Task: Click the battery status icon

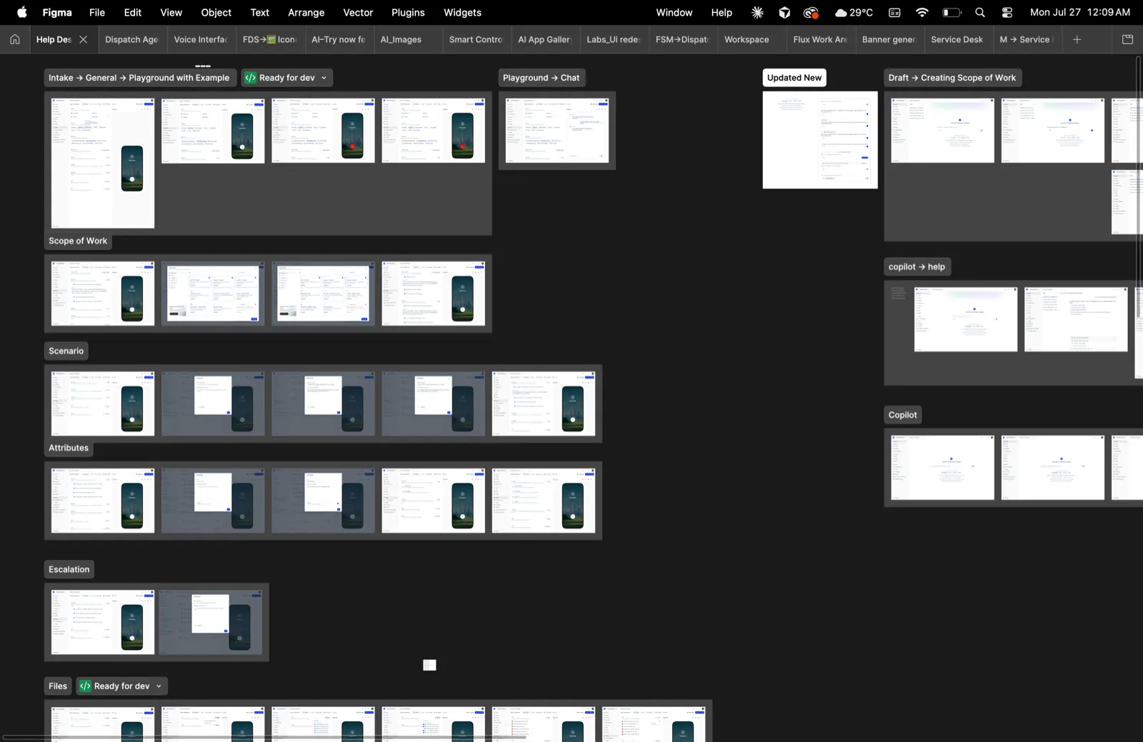Action: 952,12
